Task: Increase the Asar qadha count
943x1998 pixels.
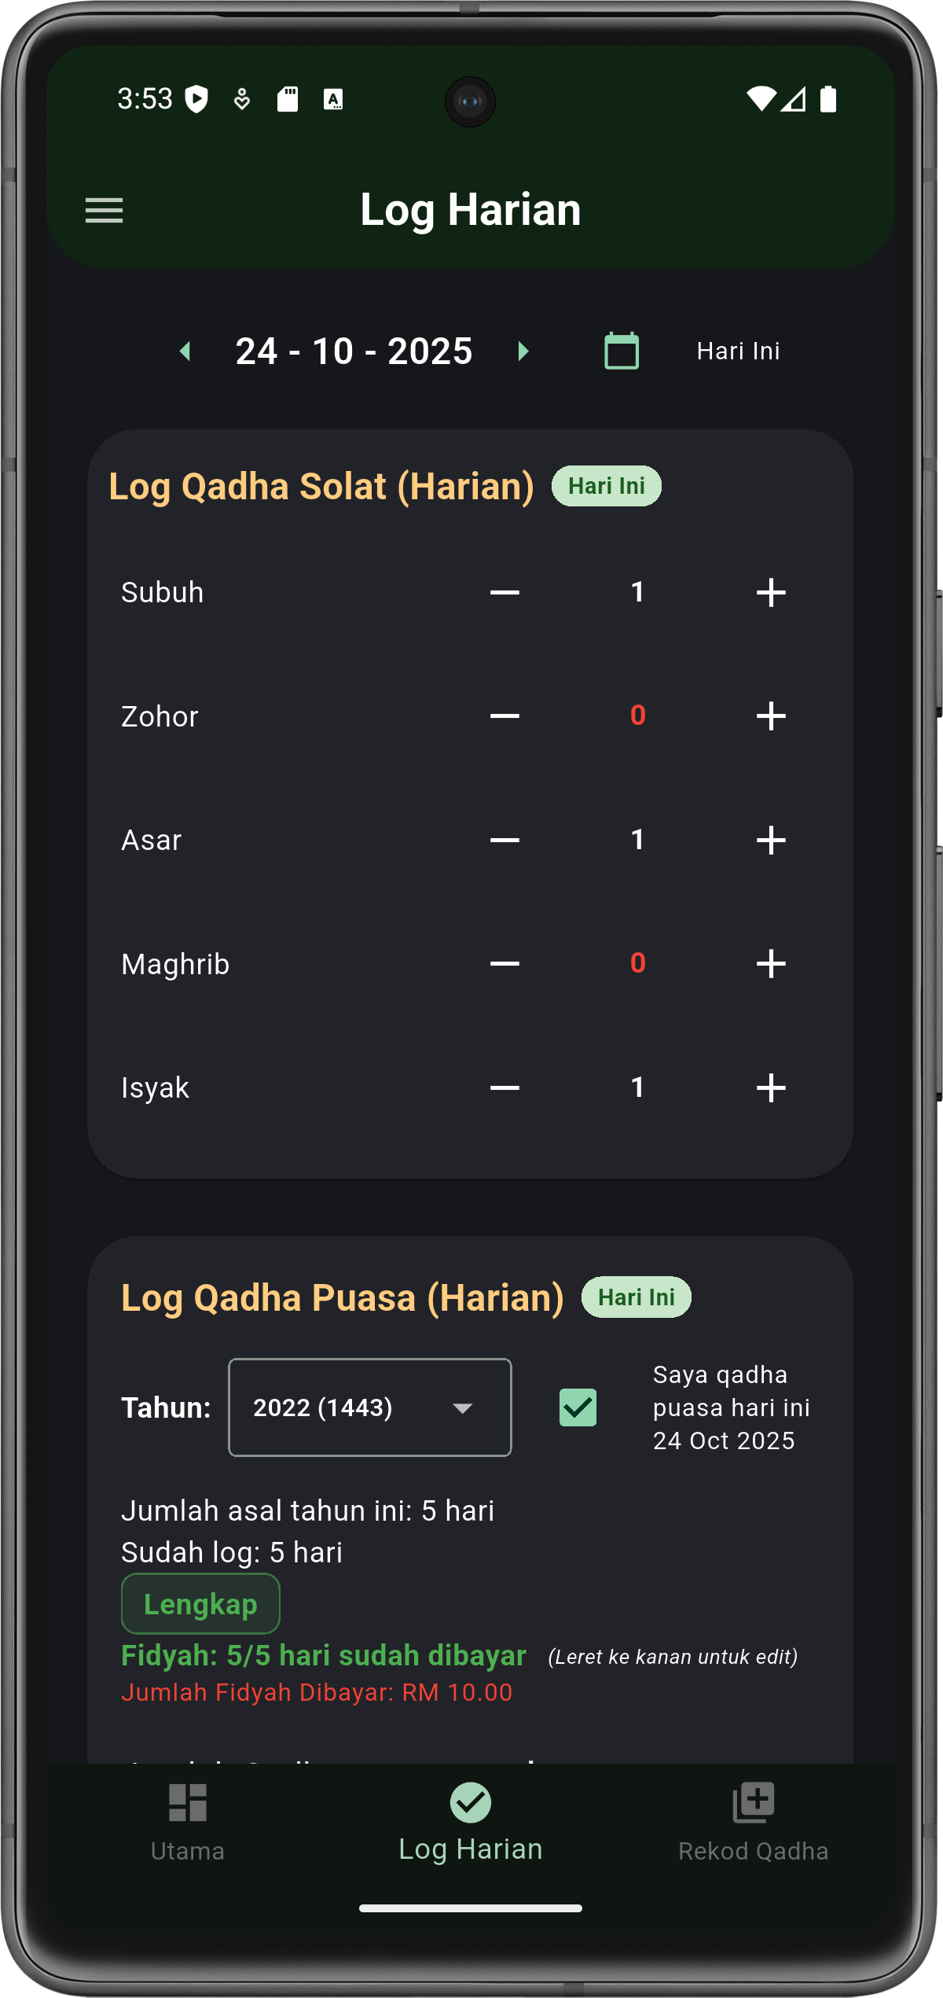Action: click(x=771, y=840)
